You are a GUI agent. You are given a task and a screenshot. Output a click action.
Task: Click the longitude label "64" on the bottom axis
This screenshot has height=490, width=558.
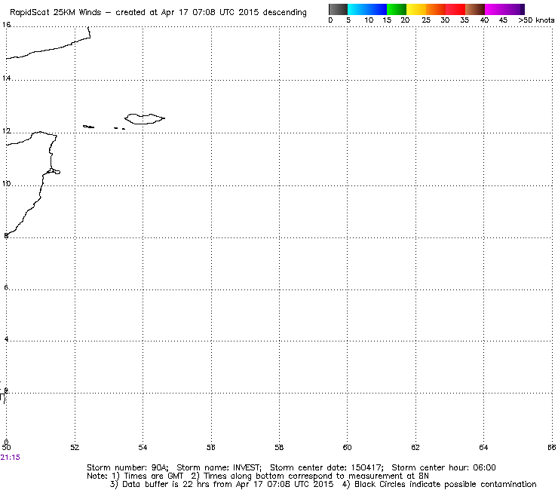[483, 447]
